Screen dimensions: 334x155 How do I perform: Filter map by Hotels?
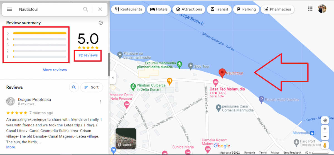click(159, 9)
